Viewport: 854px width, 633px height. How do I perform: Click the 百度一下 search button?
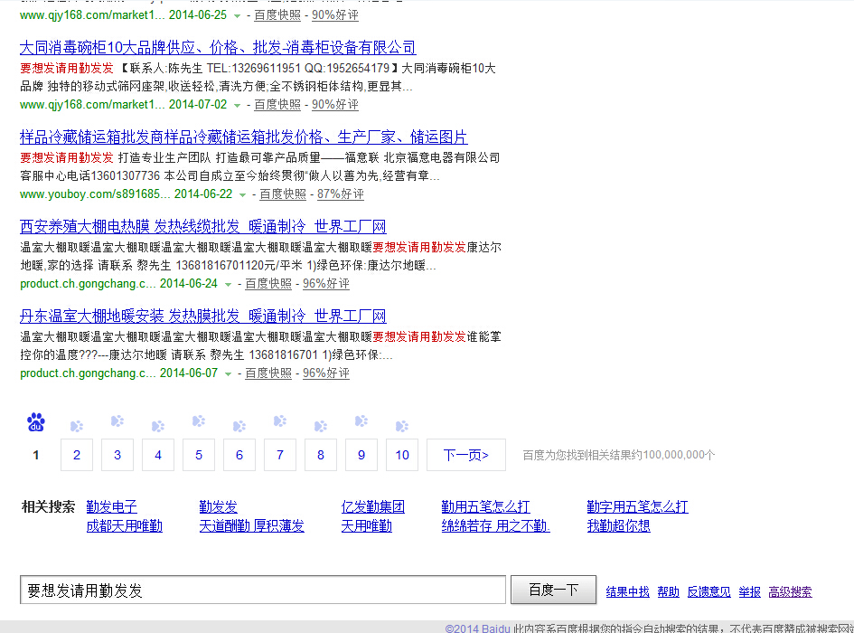tap(553, 590)
